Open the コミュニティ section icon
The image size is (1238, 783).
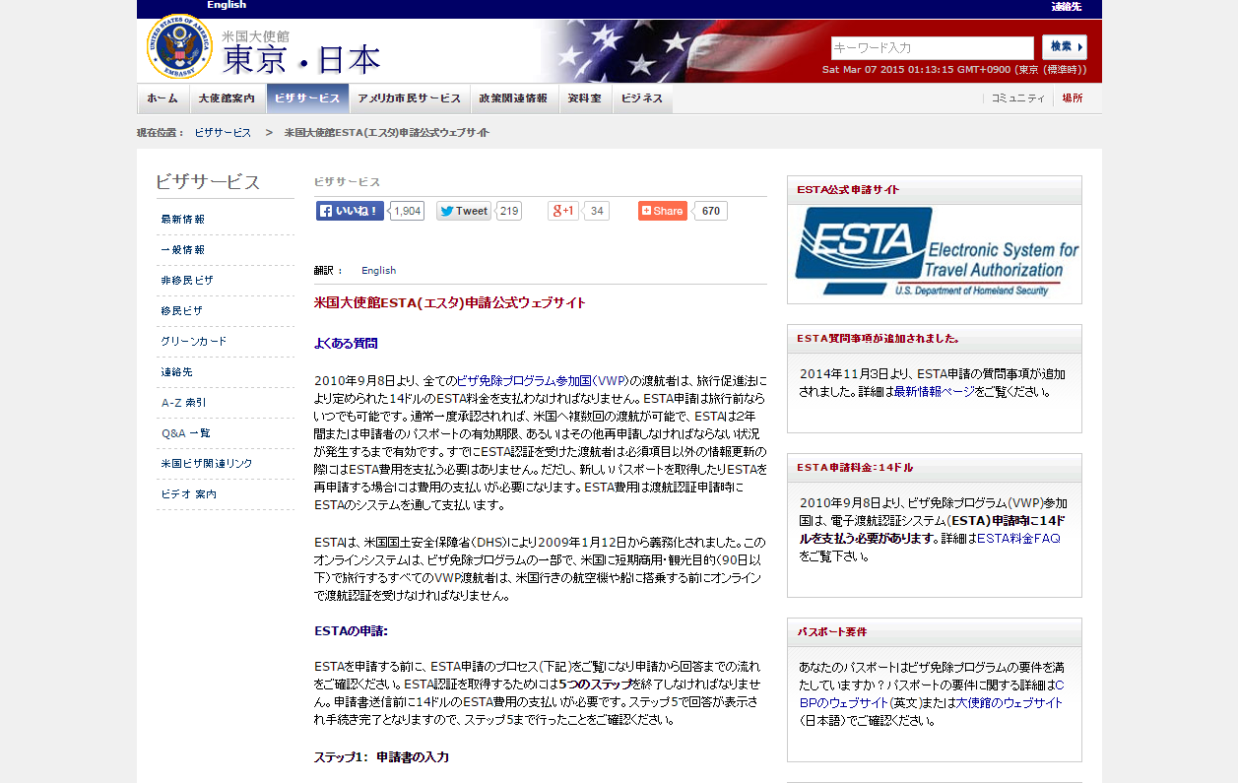(1016, 98)
